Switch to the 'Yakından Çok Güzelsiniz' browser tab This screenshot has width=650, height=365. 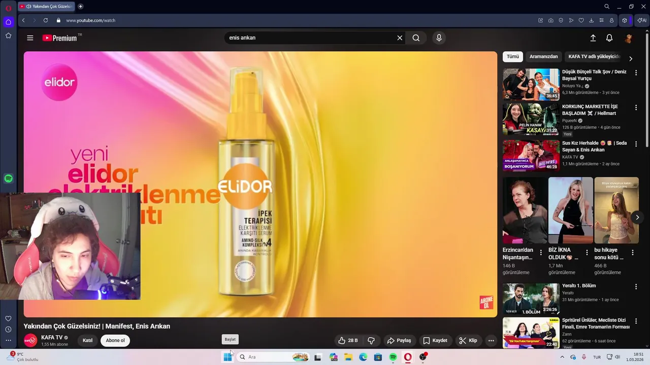pos(46,7)
